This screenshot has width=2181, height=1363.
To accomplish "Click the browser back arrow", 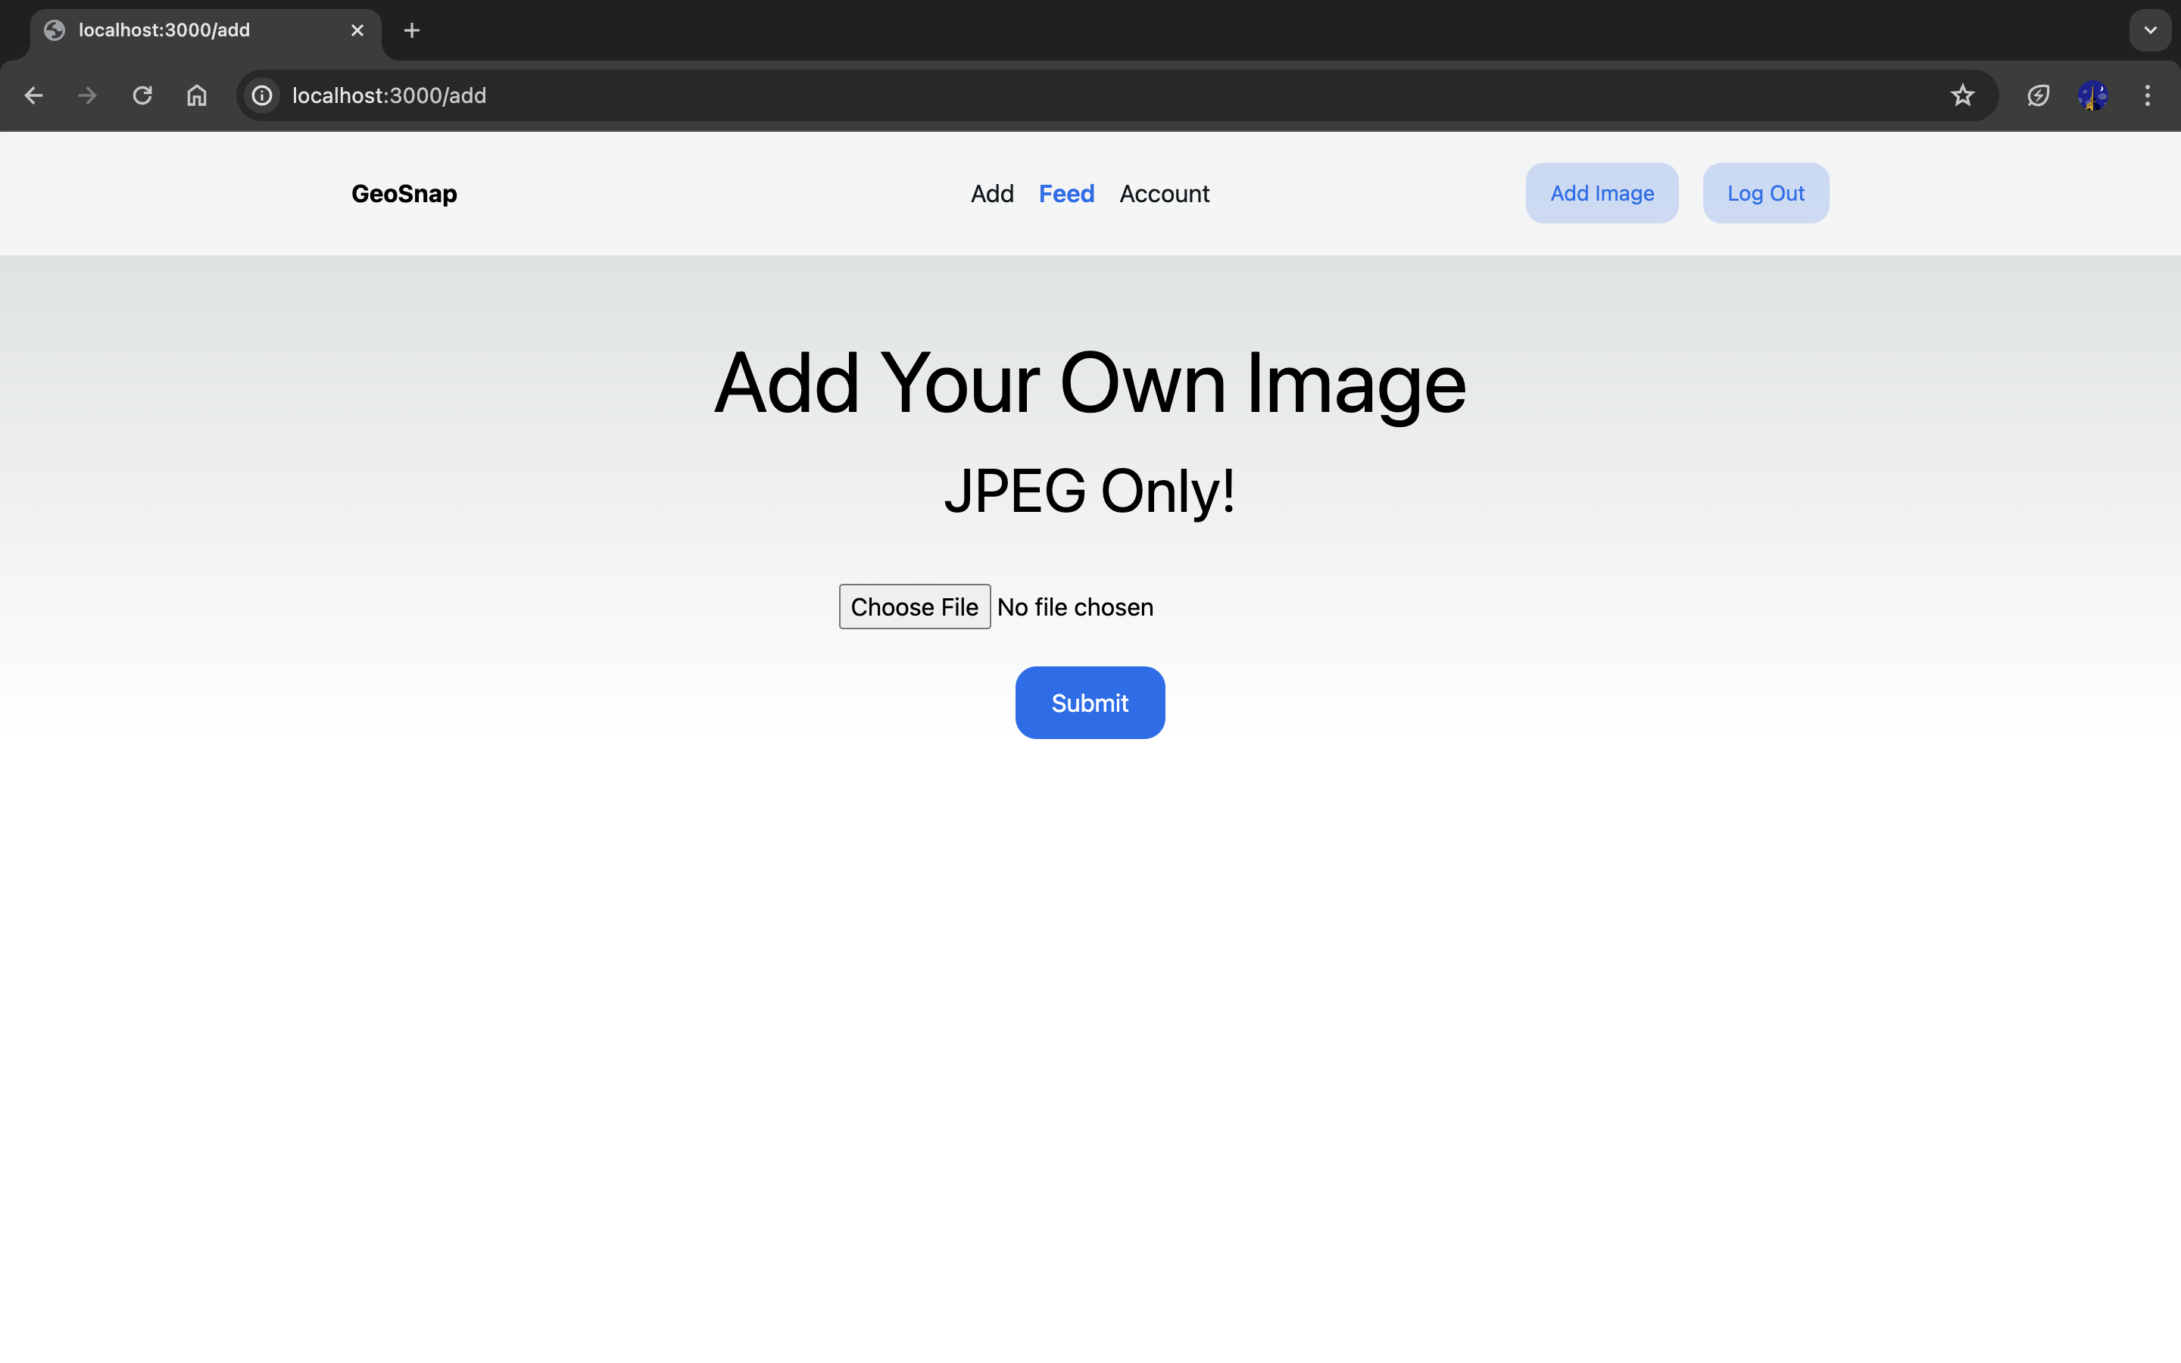I will [x=33, y=95].
